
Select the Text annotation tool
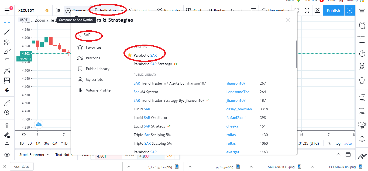tap(7, 61)
